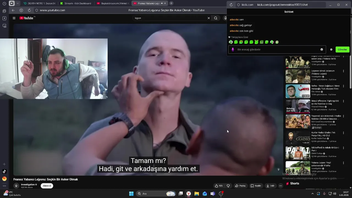Go back using the browser back arrow
This screenshot has width=352, height=198.
point(13,10)
